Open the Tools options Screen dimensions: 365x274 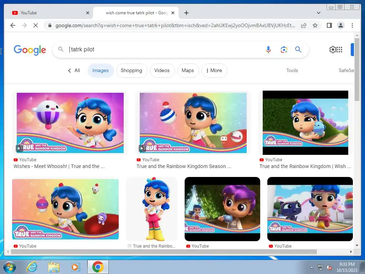[292, 70]
